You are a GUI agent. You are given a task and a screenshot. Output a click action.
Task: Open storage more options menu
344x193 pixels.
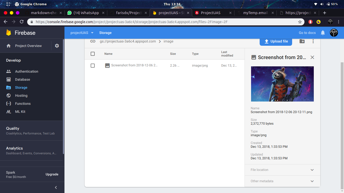(313, 41)
